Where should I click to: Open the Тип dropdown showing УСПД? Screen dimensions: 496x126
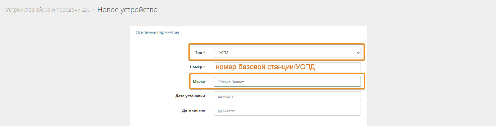pyautogui.click(x=287, y=53)
